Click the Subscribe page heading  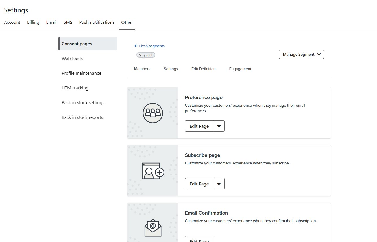click(x=202, y=155)
